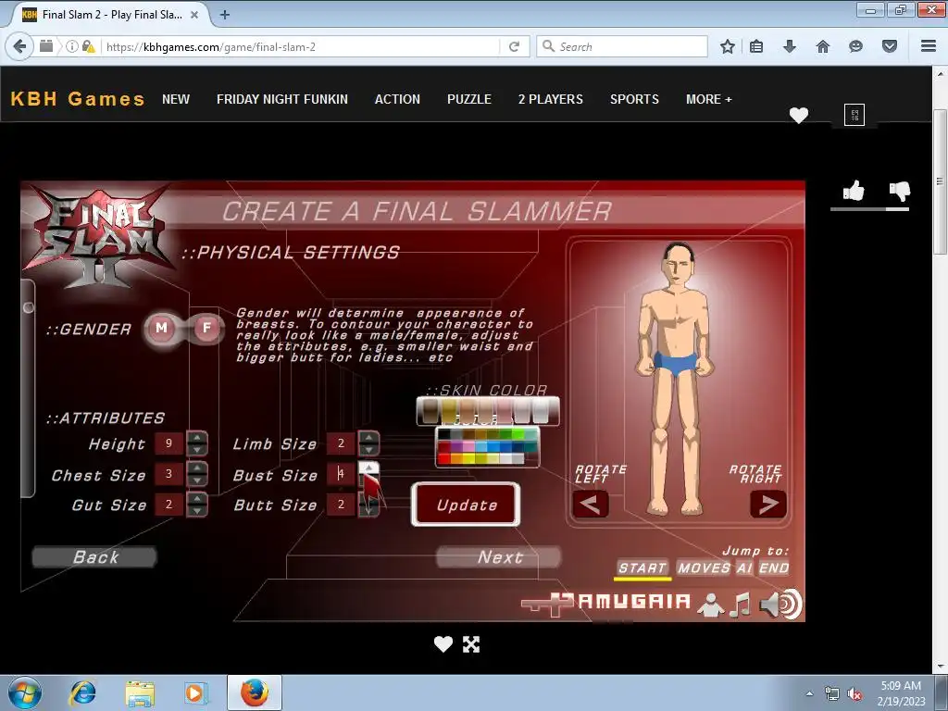
Task: Pick the golden yellow skin color swatch
Action: tap(449, 411)
